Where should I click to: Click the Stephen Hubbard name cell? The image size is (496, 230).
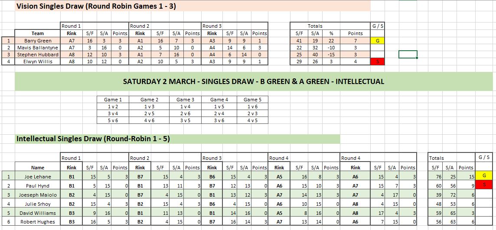click(38, 55)
